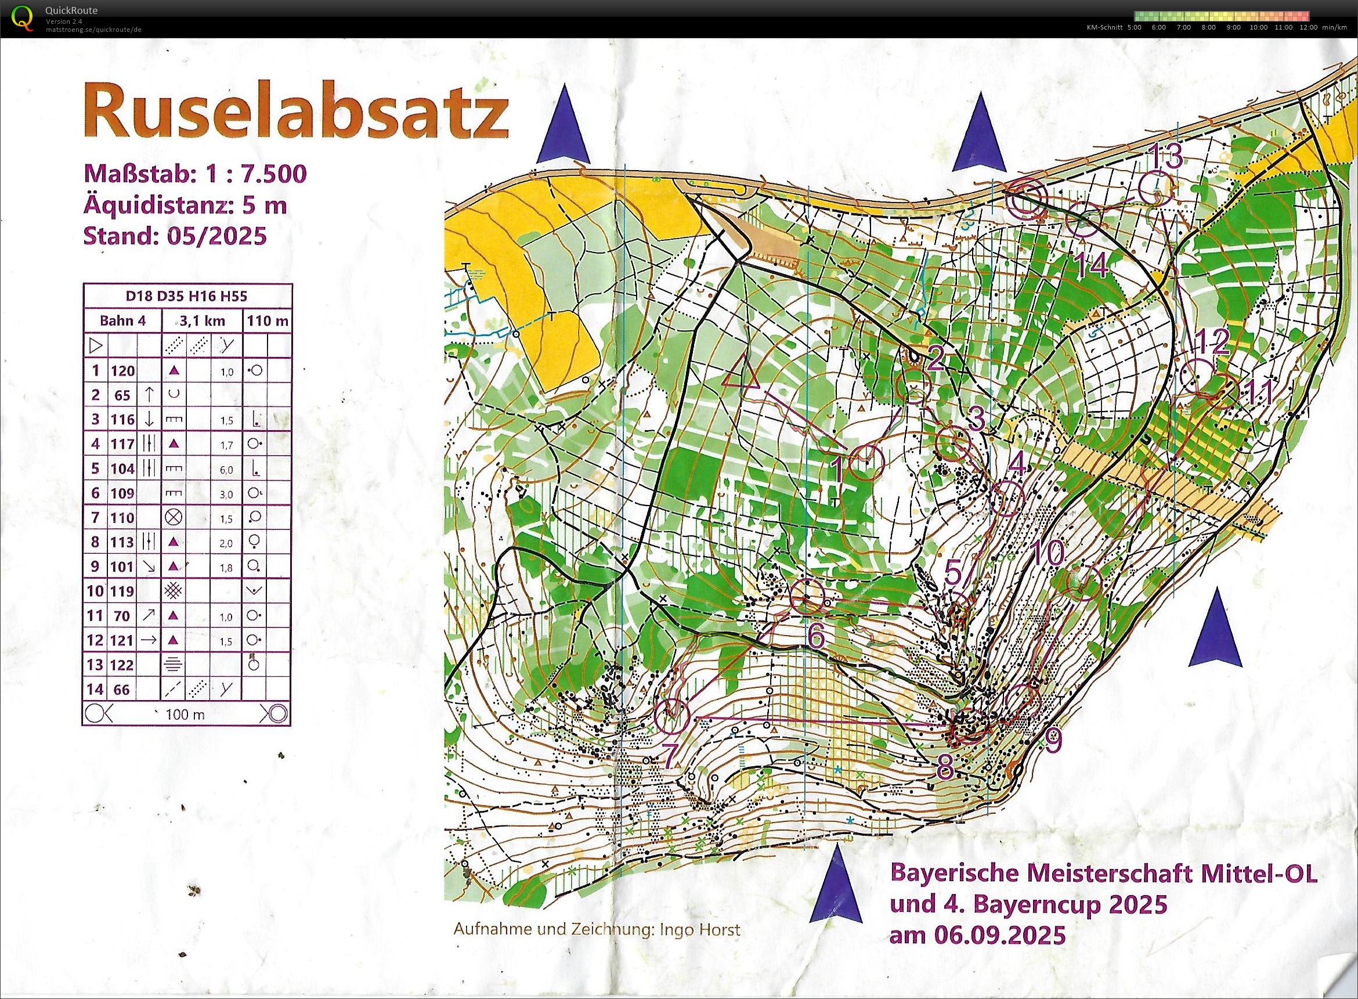Click the QuickRoute Q logo

click(24, 17)
